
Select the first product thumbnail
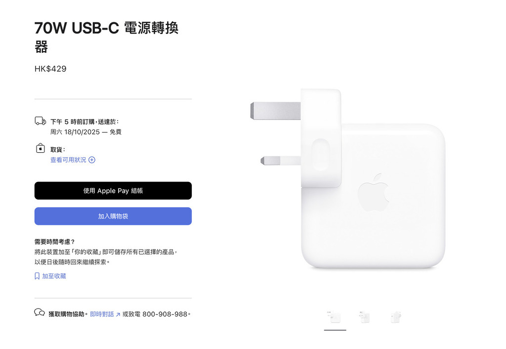[x=335, y=317]
